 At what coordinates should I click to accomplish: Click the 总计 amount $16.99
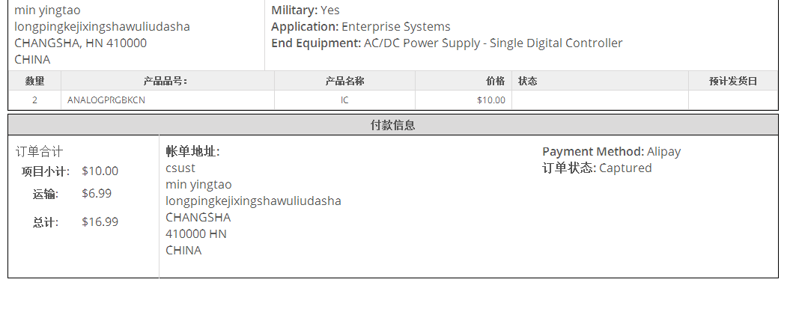coord(100,222)
